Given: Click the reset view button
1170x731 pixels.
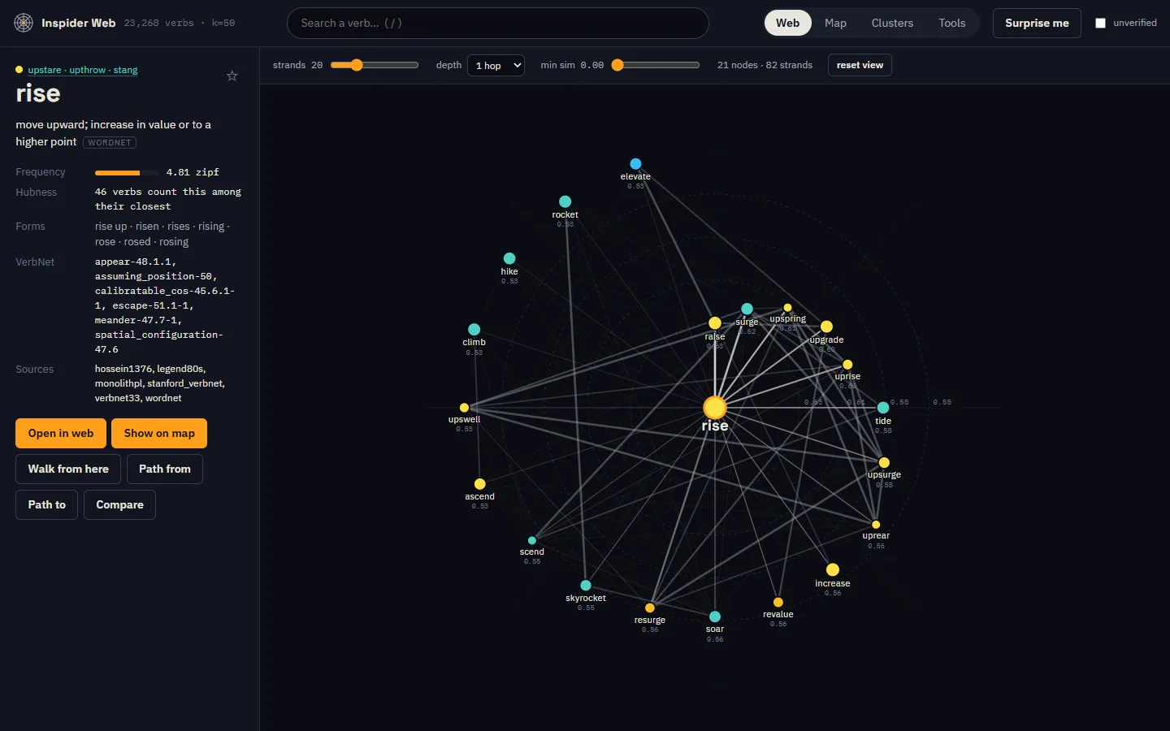Looking at the screenshot, I should (x=860, y=65).
